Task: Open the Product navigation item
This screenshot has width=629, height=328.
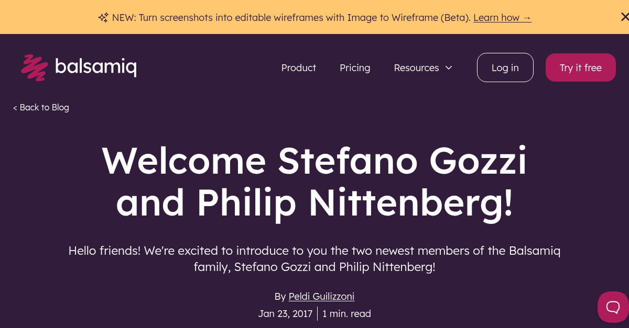Action: 298,67
